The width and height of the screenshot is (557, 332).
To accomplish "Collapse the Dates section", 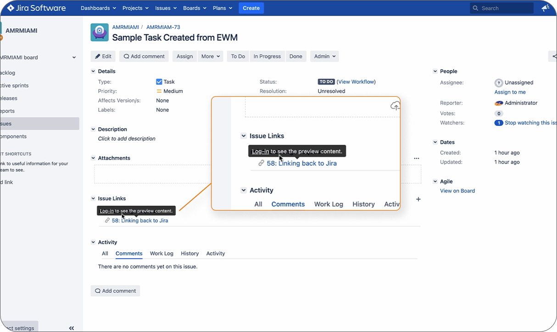I will [x=435, y=142].
